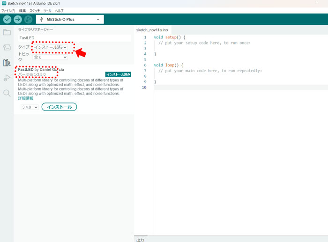Click the USB icon in board selector
The height and width of the screenshot is (242, 328).
[41, 20]
